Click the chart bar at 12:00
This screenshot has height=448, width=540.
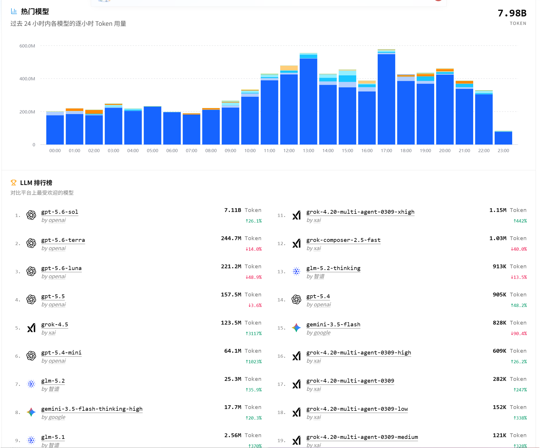click(289, 105)
